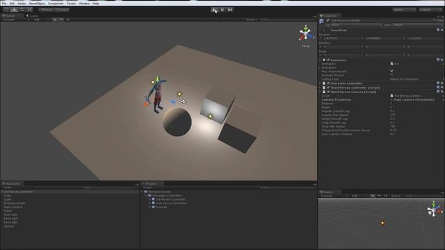
Task: Open Animation component gear settings icon
Action: click(442, 60)
